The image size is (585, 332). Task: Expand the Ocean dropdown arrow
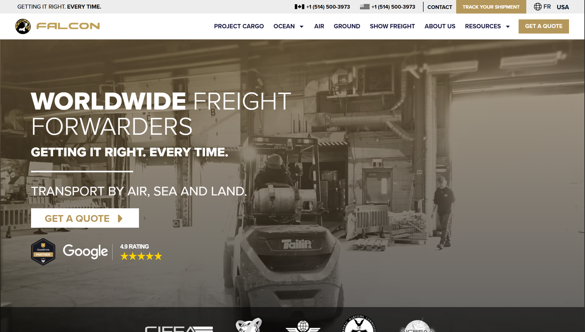302,26
